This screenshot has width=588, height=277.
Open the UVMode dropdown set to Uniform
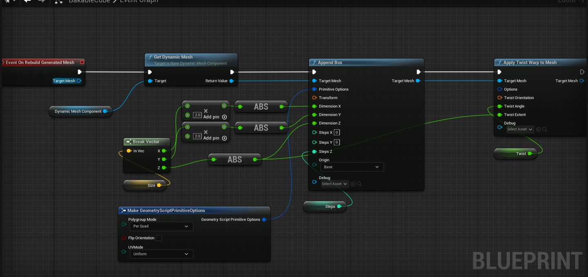pos(161,254)
